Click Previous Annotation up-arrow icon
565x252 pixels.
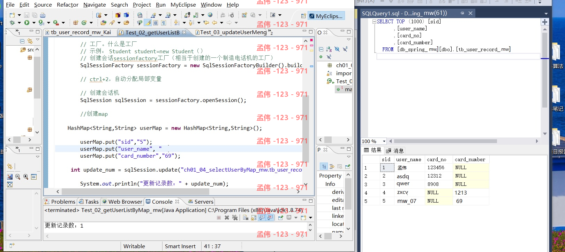point(191,23)
